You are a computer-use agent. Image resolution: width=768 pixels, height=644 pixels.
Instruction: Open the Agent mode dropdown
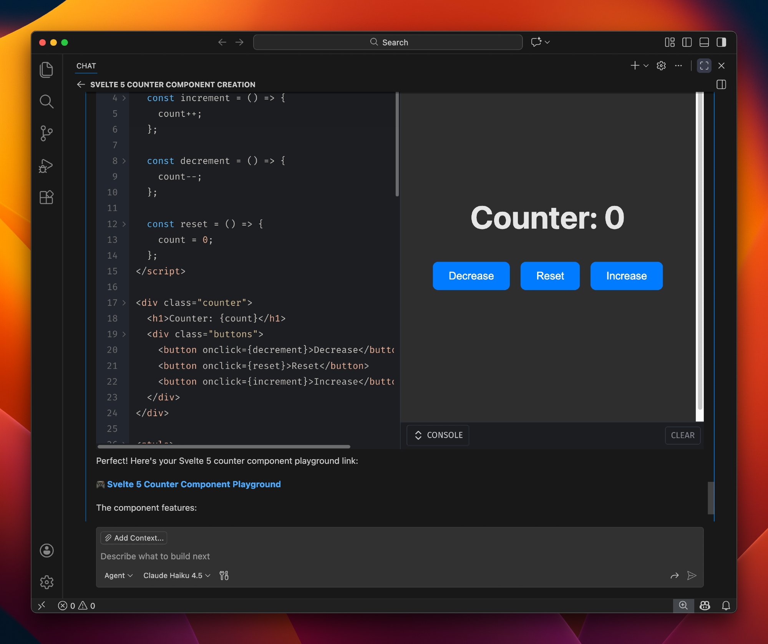pos(118,575)
